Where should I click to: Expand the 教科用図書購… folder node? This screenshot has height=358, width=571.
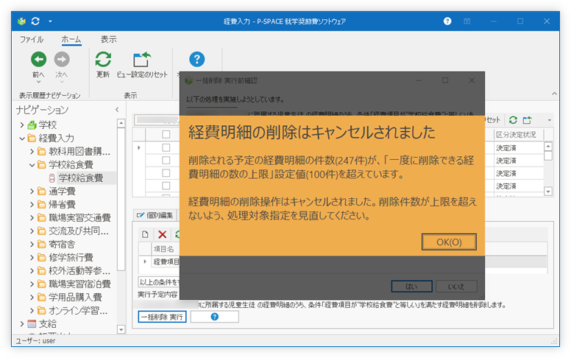point(32,151)
